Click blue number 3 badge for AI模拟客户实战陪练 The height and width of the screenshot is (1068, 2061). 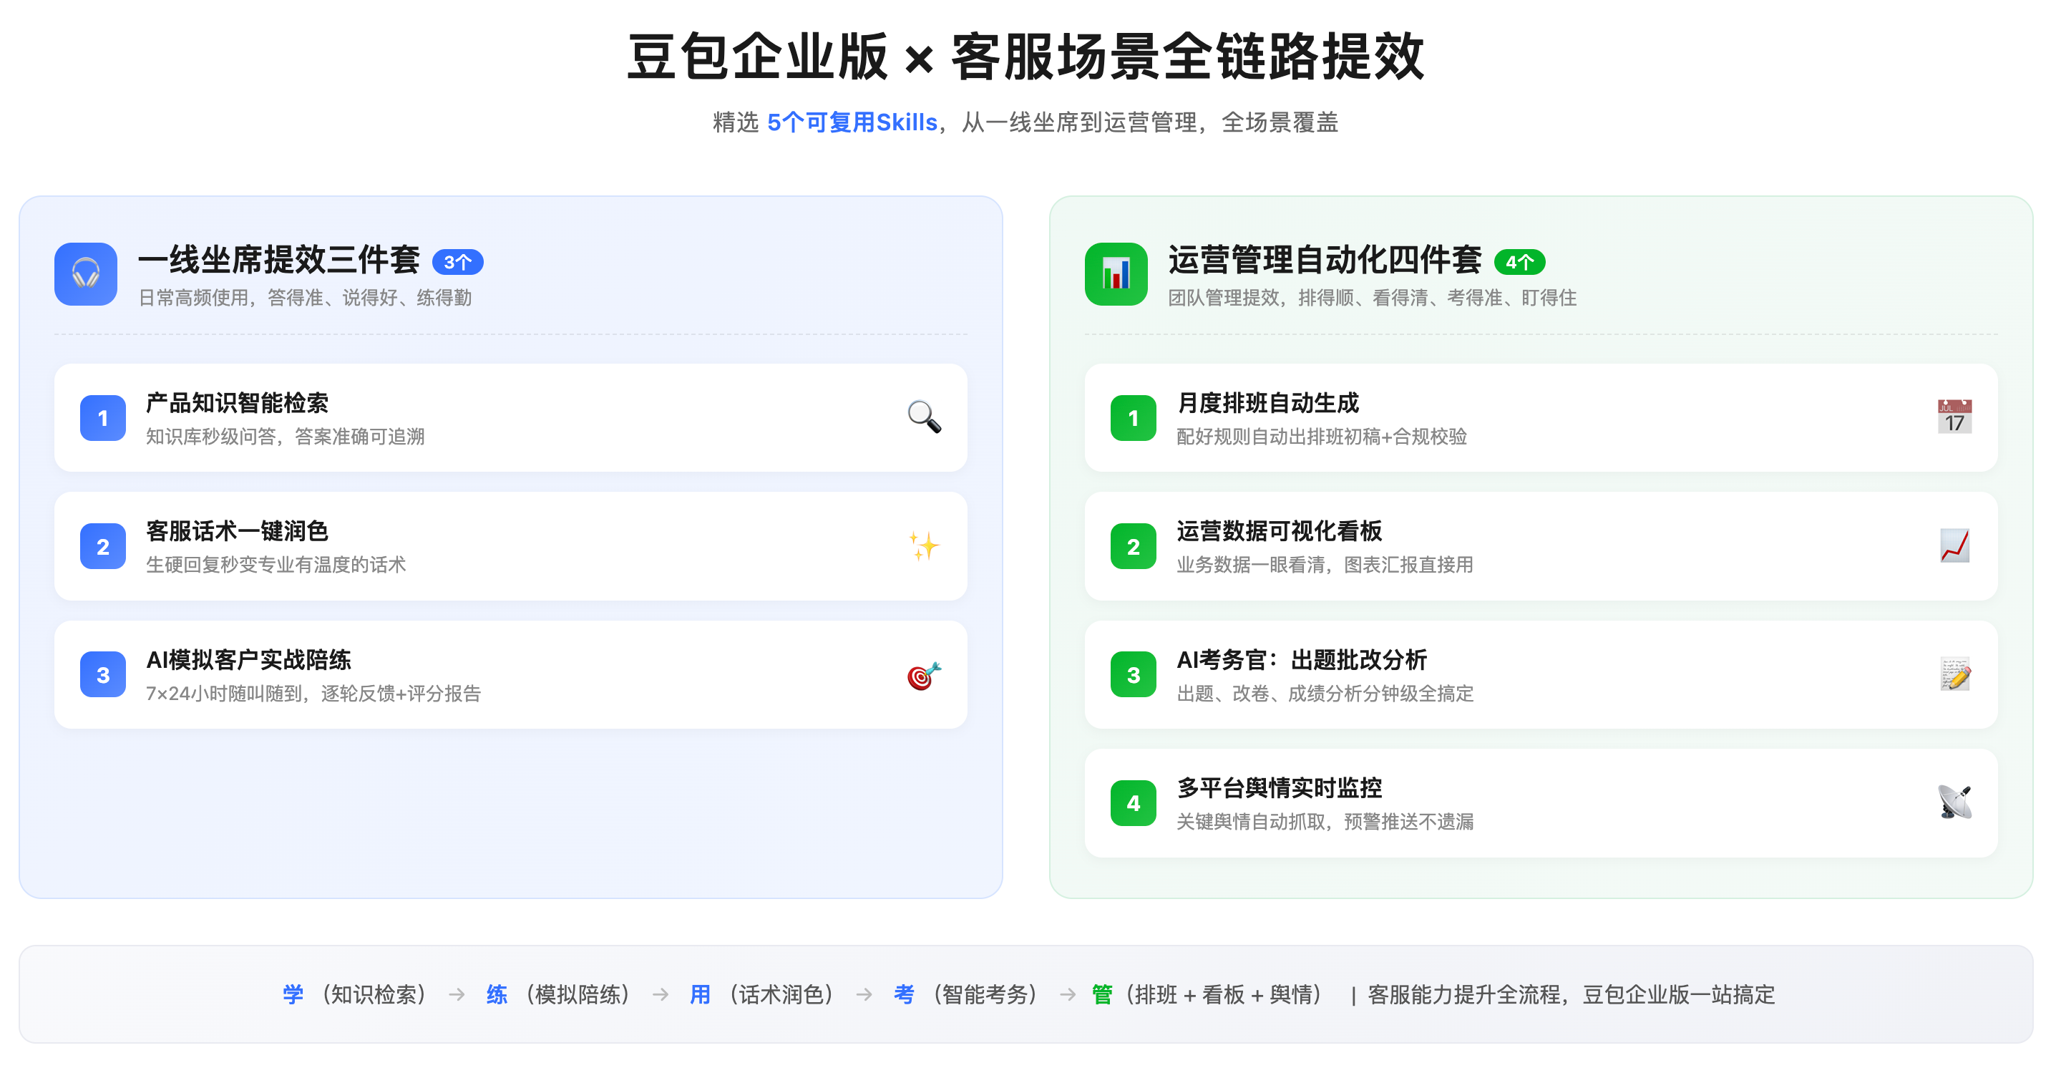[x=102, y=674]
